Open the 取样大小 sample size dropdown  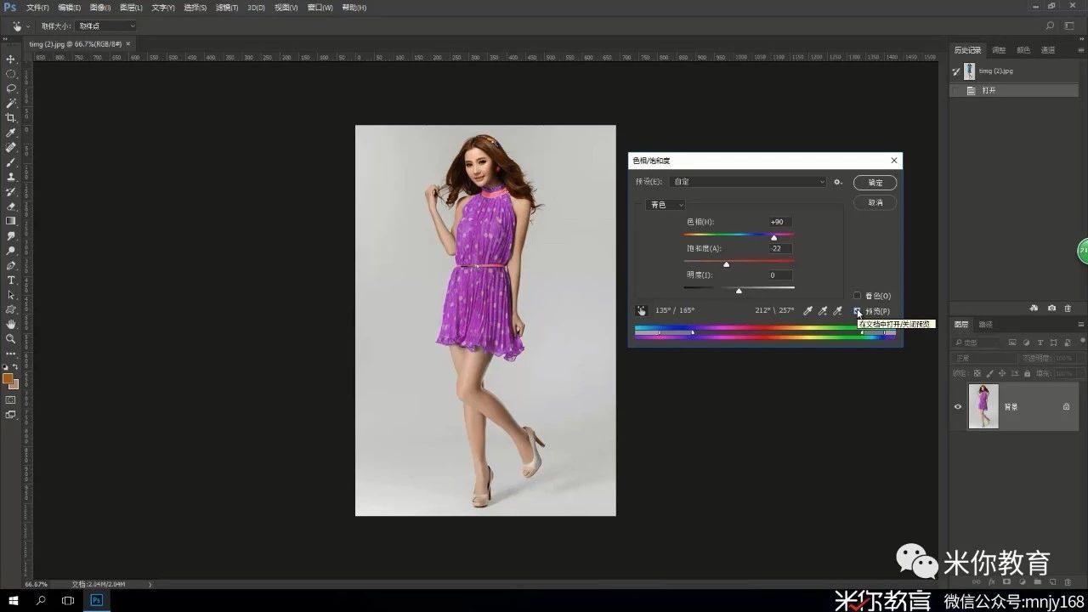pyautogui.click(x=107, y=26)
